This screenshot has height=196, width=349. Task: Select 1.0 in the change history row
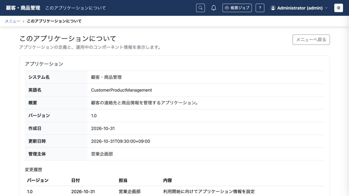click(x=30, y=191)
